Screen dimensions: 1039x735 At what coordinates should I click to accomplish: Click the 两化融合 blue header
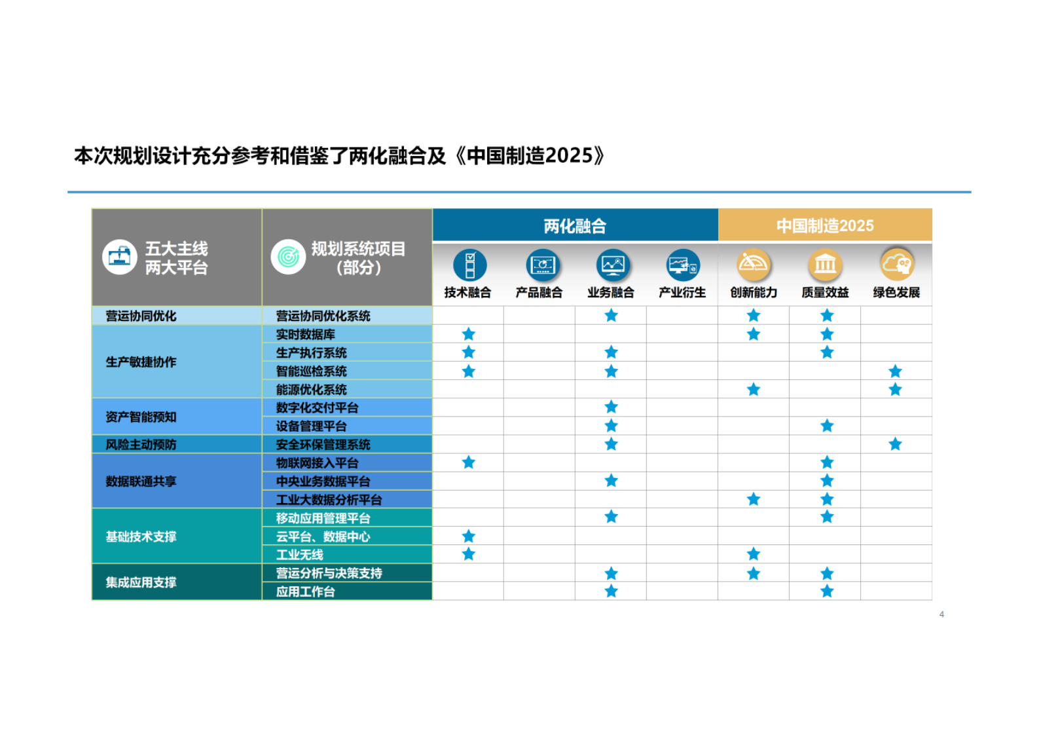[x=575, y=226]
